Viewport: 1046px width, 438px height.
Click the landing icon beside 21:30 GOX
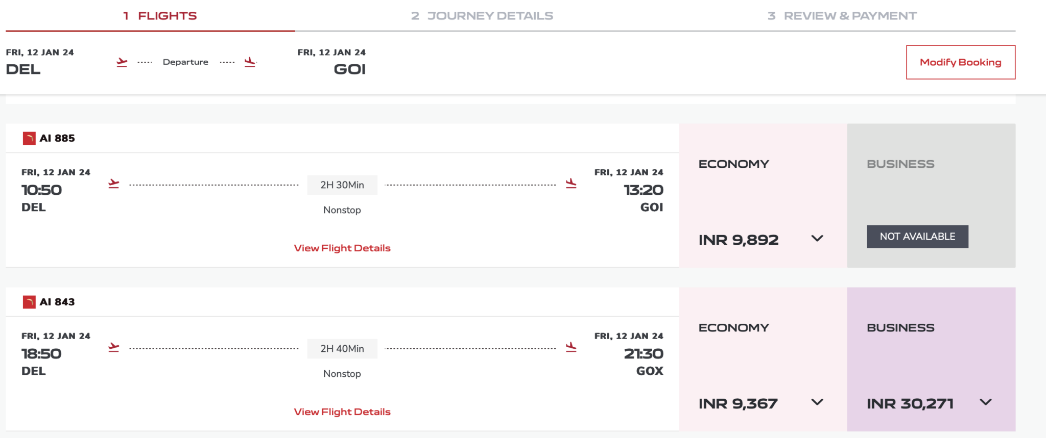coord(570,347)
